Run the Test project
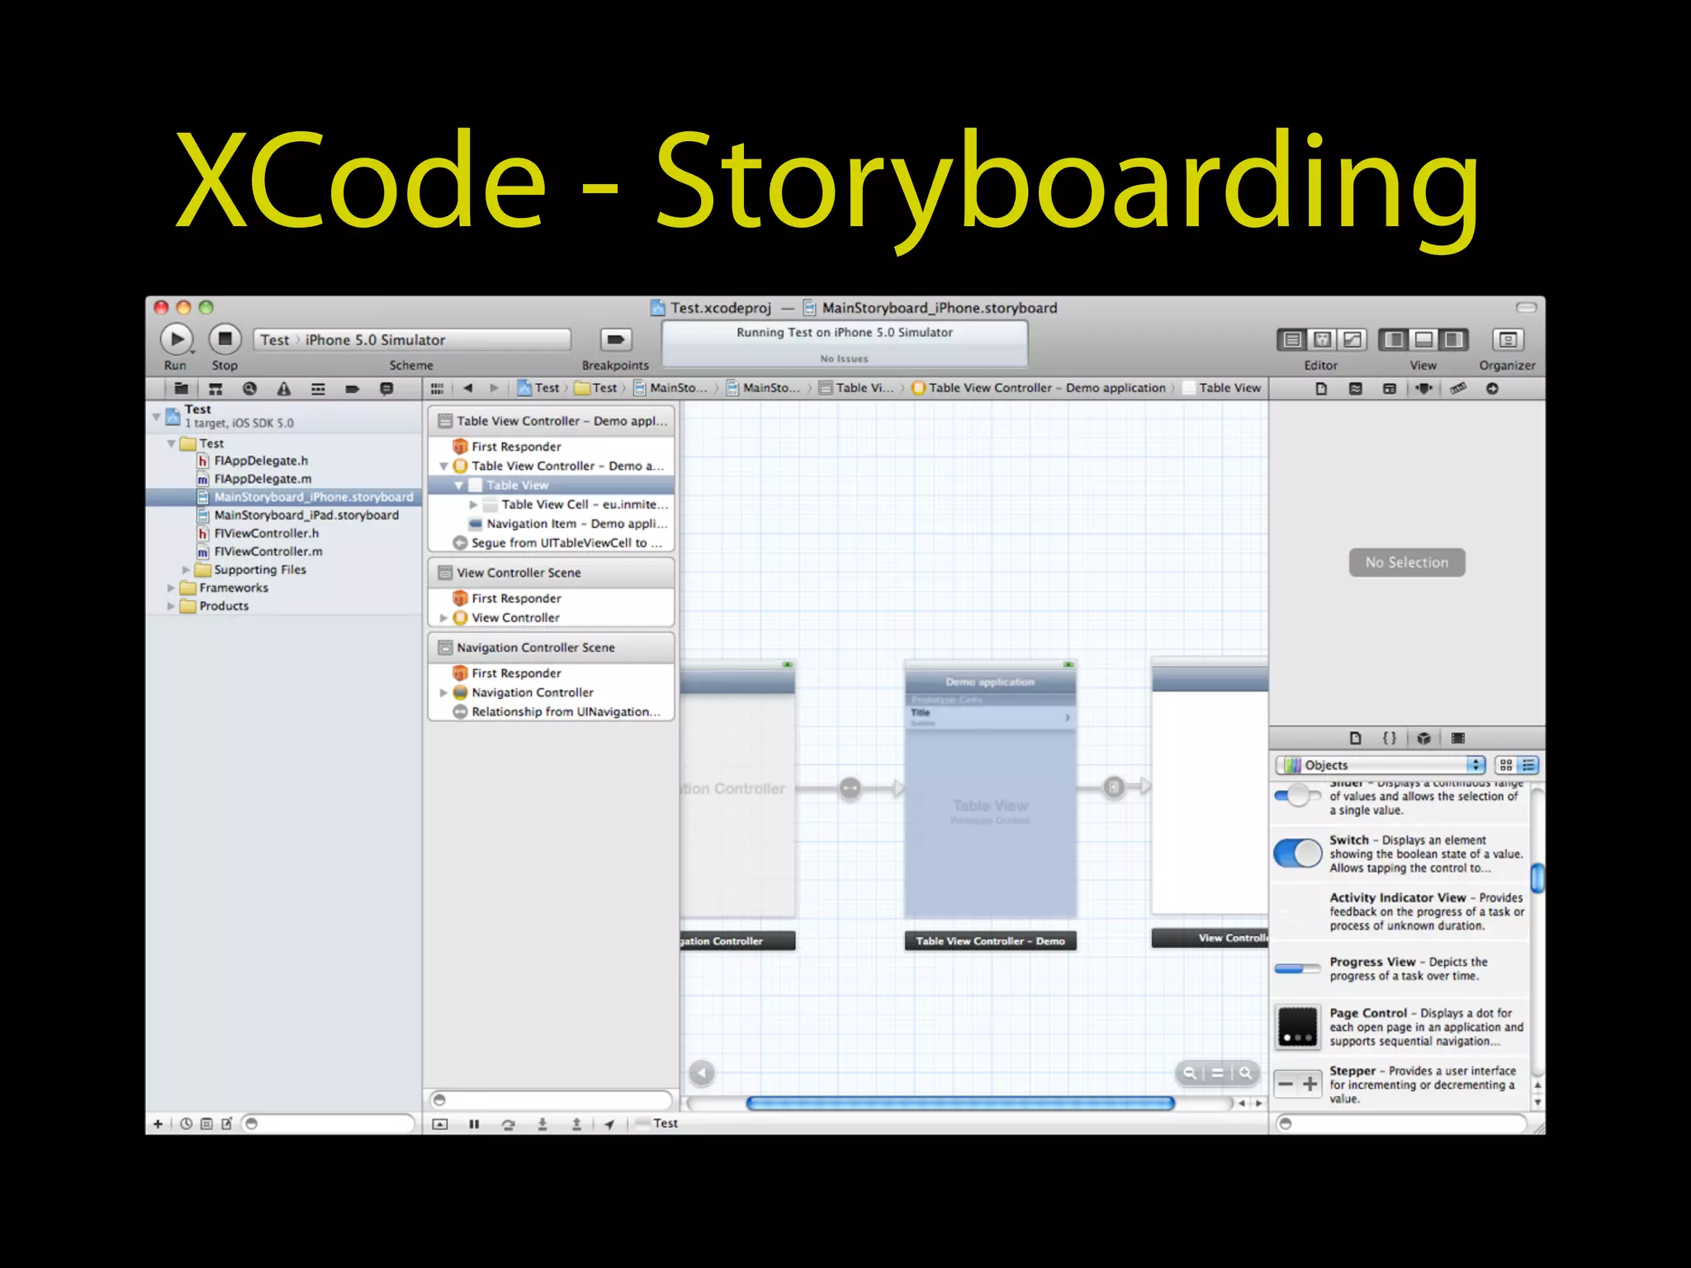 click(x=176, y=339)
